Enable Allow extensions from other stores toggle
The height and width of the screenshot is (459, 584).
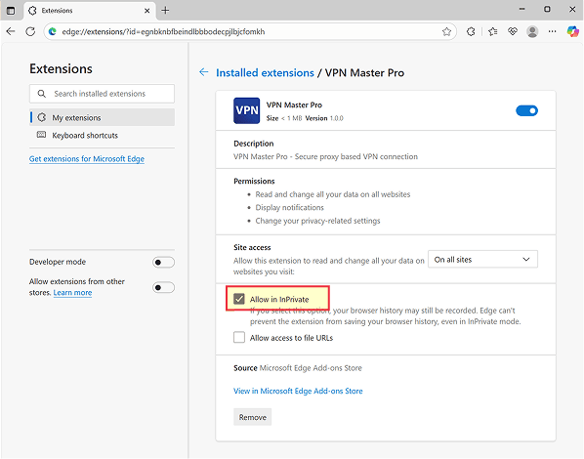(x=163, y=287)
